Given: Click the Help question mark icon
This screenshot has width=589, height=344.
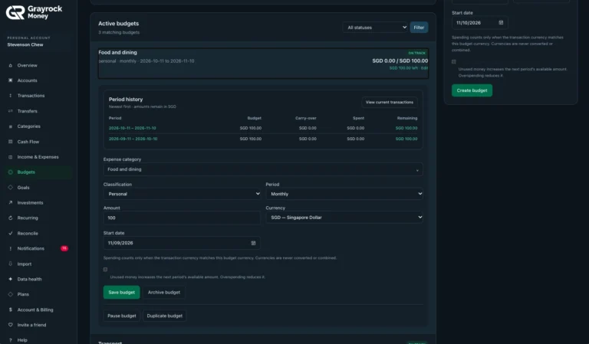Looking at the screenshot, I should pos(11,340).
